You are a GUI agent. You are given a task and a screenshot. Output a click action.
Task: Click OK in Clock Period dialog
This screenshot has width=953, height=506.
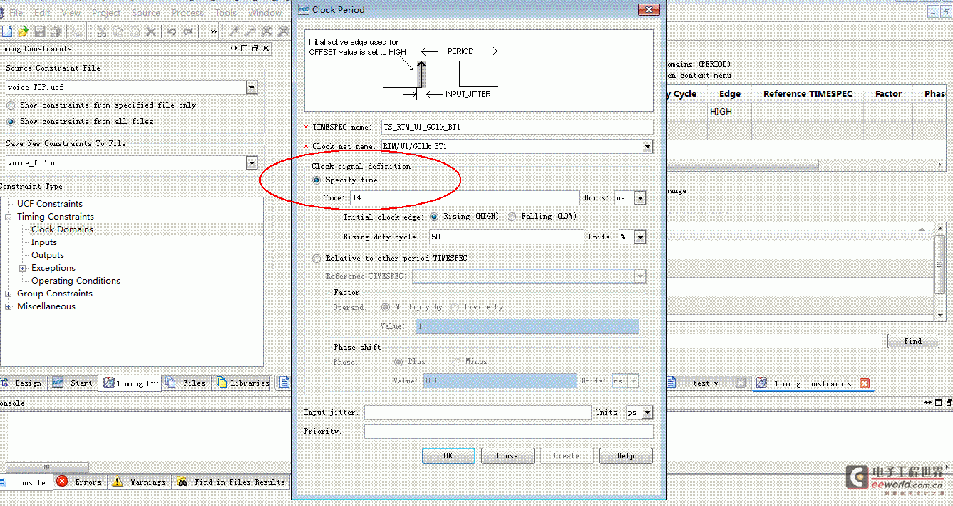pos(448,455)
